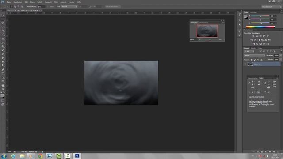Open the Bild menu
Viewport: 283px width, 159px height.
pos(26,2)
